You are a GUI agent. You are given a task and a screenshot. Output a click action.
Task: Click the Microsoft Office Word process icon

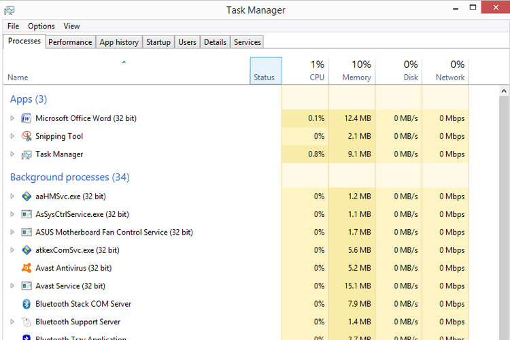27,118
